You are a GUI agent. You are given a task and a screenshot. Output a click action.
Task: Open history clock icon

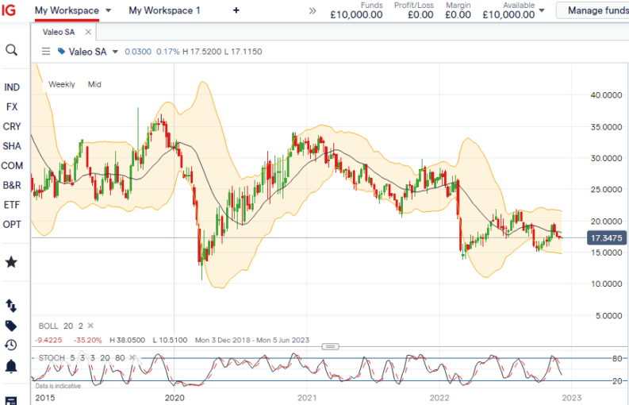11,345
